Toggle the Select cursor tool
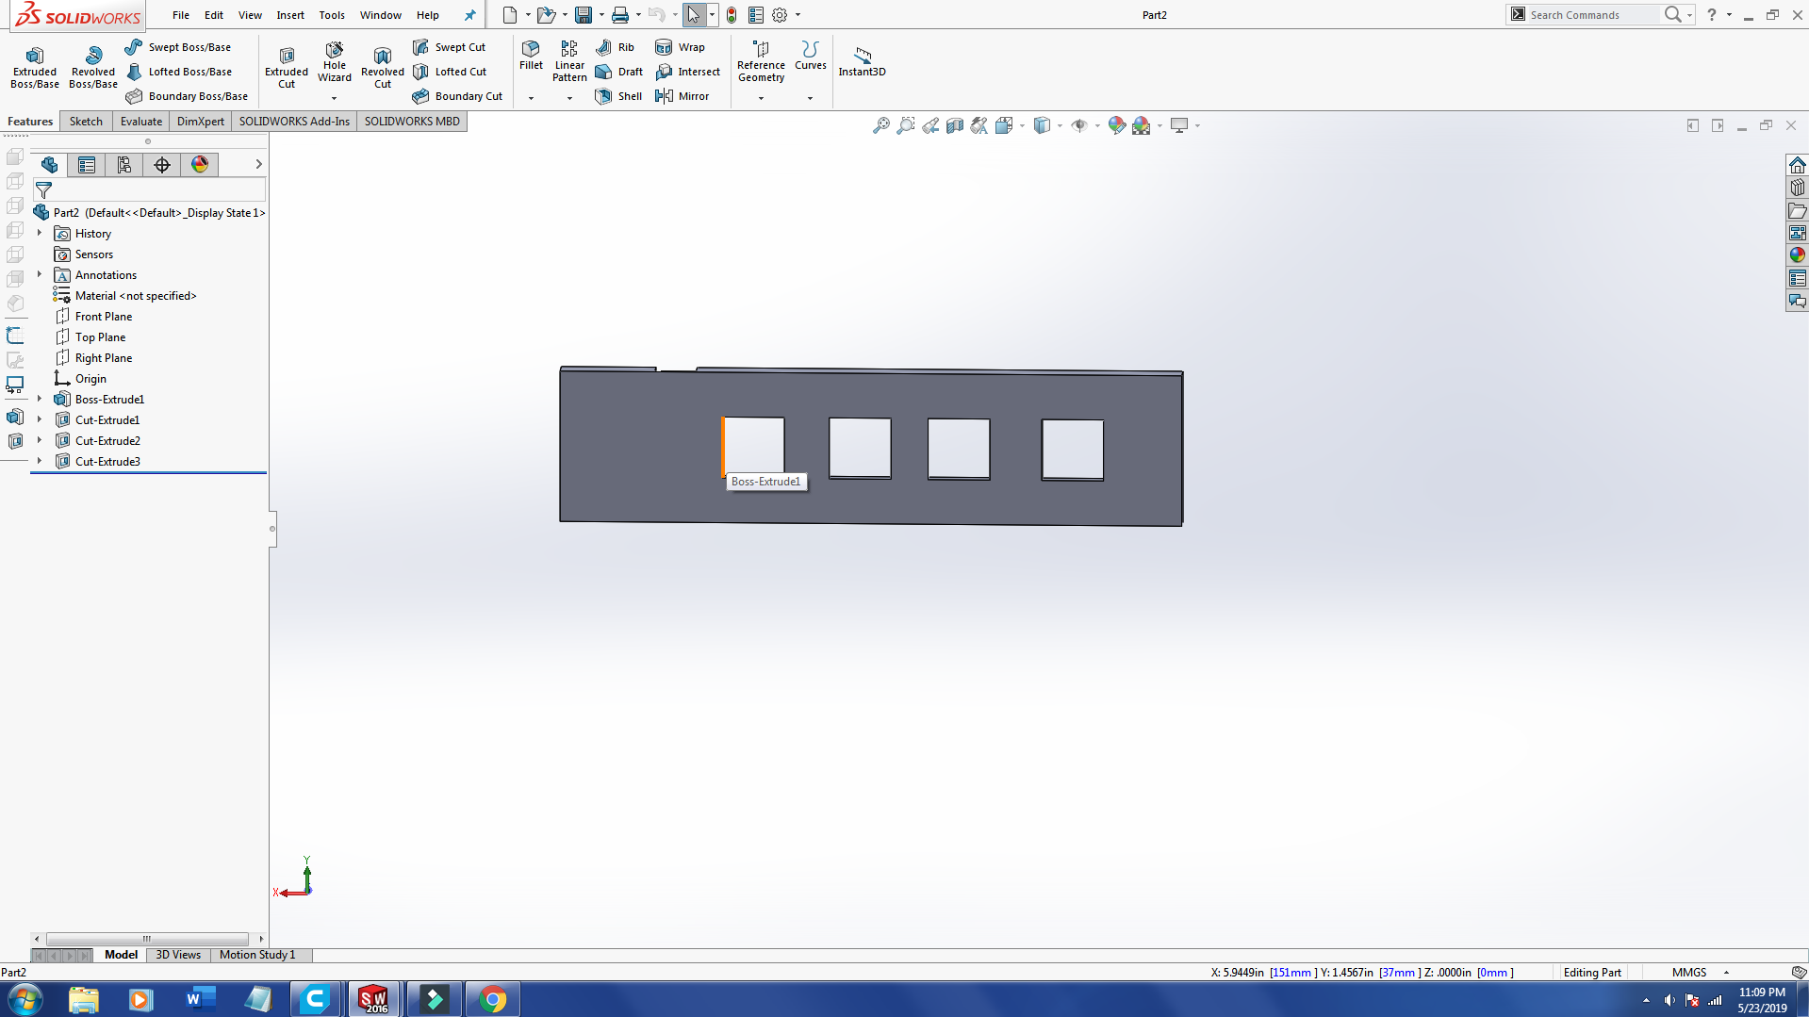This screenshot has width=1809, height=1017. [693, 15]
